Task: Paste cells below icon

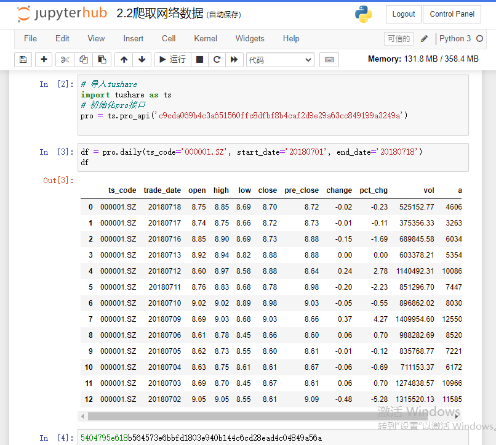Action: tap(102, 60)
